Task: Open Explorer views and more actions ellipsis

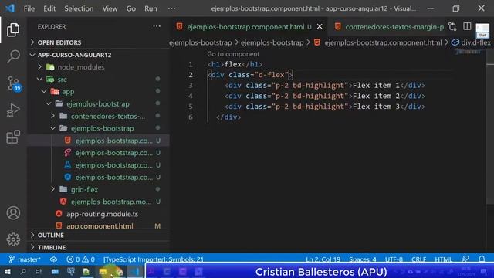Action: (x=157, y=27)
